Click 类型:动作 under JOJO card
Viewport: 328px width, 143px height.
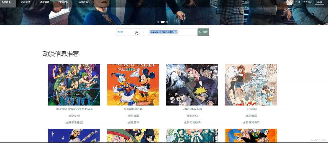[x=74, y=116]
